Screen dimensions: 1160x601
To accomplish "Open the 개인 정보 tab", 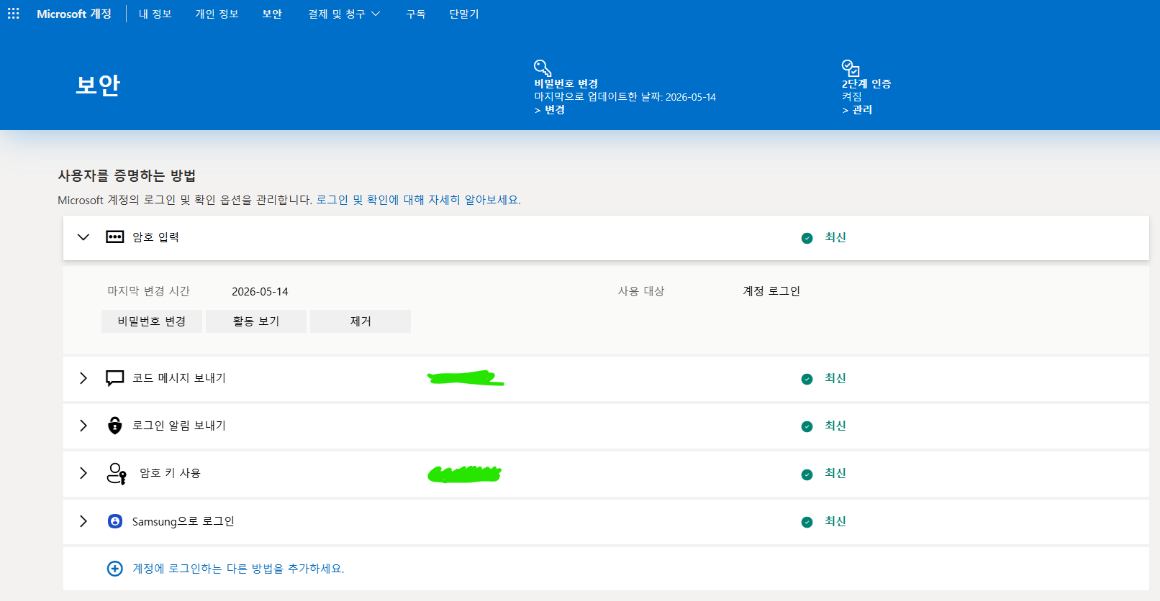I will 217,14.
